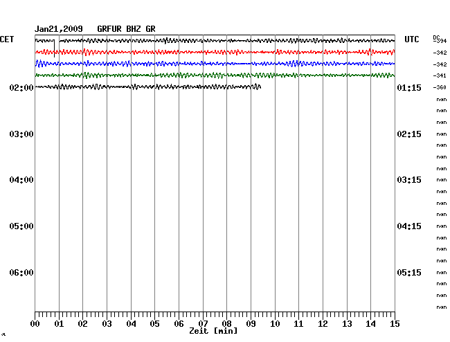Select the 05:15 UTC time label
The image size is (450, 342).
click(x=409, y=272)
